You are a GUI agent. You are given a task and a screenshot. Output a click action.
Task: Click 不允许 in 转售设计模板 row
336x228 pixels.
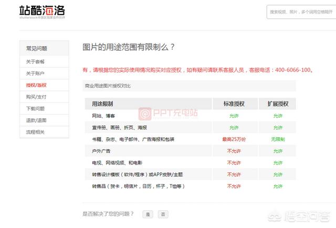point(234,174)
